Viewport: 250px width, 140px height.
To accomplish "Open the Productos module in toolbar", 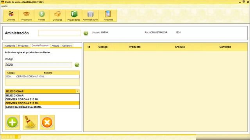I will coord(27,16).
